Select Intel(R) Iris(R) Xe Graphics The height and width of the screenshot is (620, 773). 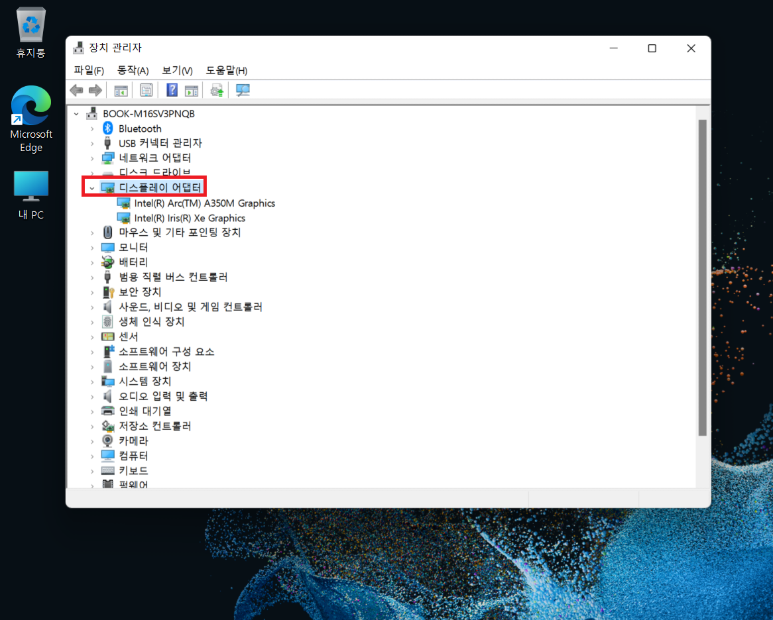click(x=190, y=218)
